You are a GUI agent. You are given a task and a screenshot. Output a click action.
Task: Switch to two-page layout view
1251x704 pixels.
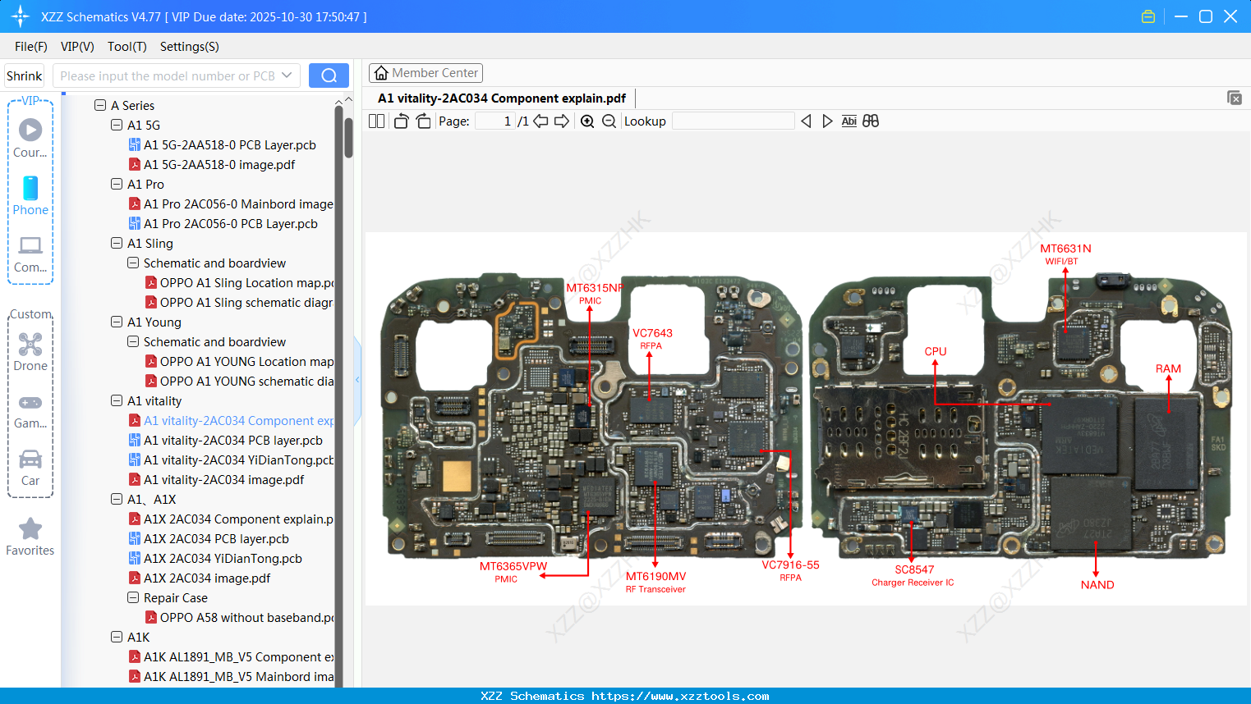click(375, 120)
